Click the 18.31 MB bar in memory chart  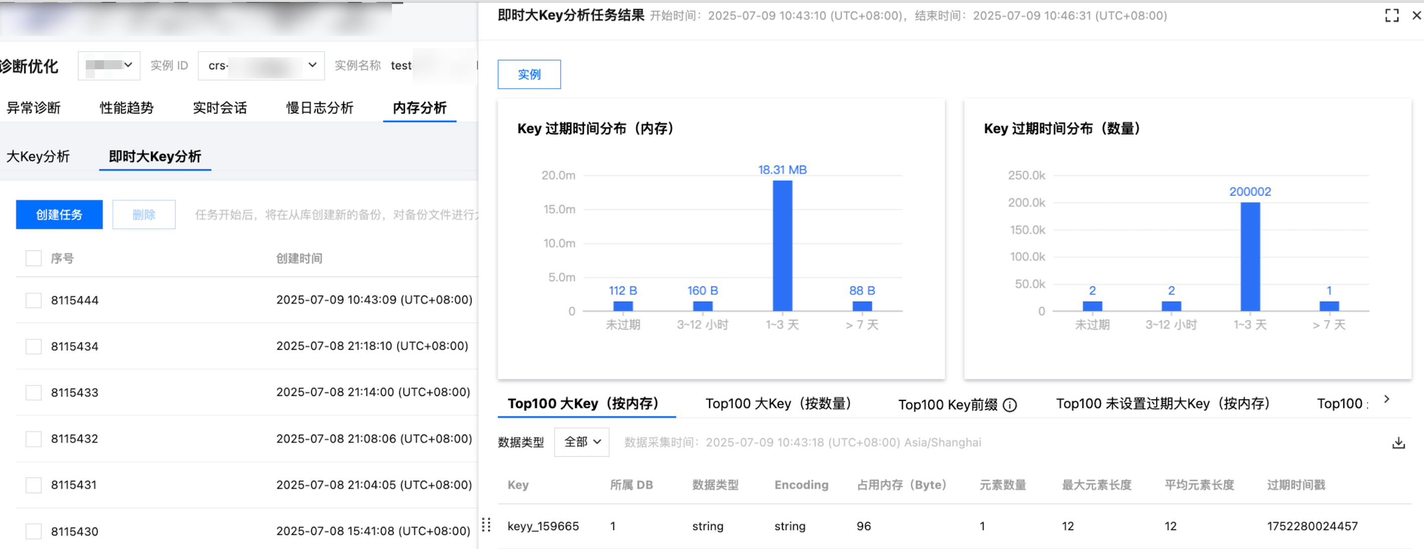click(x=782, y=245)
